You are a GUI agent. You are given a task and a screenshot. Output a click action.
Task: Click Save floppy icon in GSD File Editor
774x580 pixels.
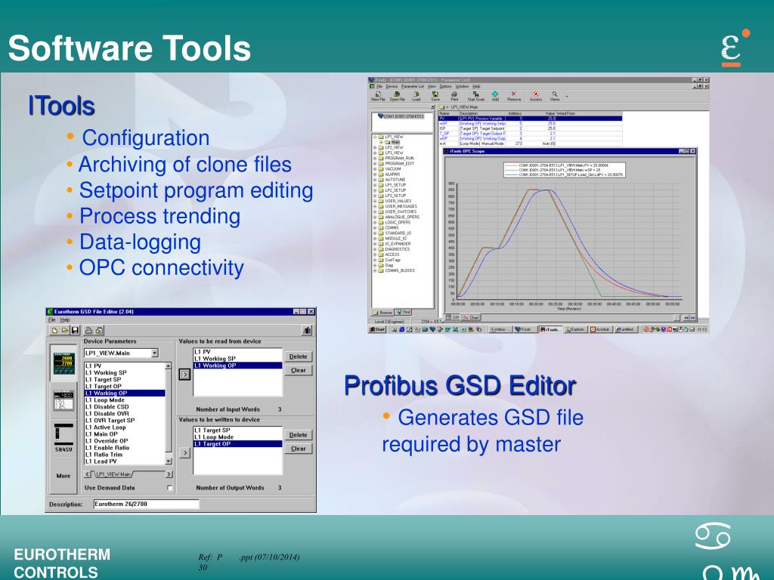click(75, 331)
